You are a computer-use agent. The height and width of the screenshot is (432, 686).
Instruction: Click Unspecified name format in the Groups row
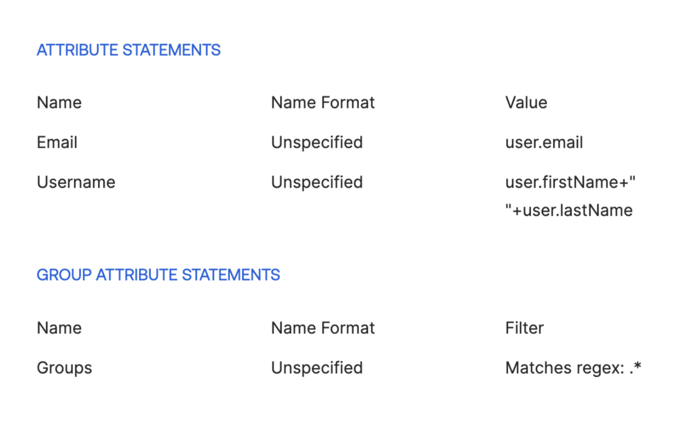tap(317, 368)
